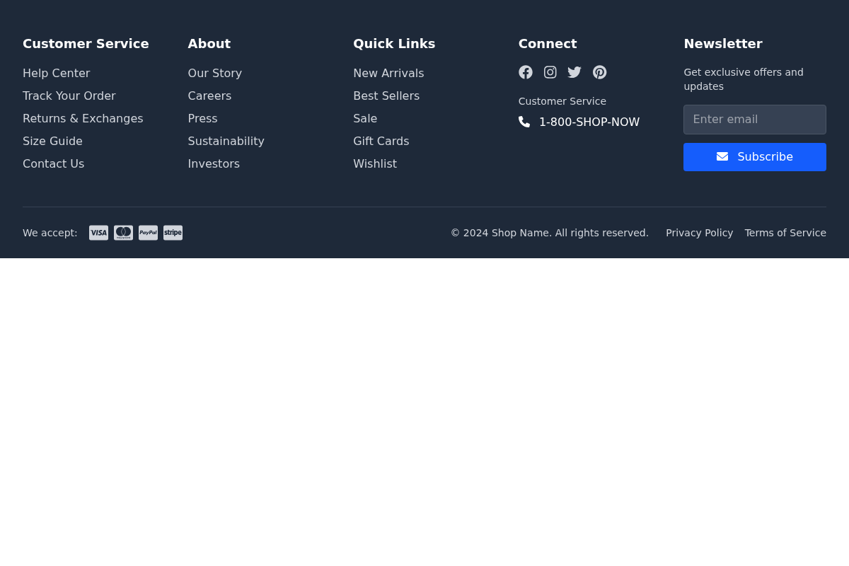This screenshot has height=566, width=849.
Task: Open the Wishlist link
Action: (x=375, y=164)
